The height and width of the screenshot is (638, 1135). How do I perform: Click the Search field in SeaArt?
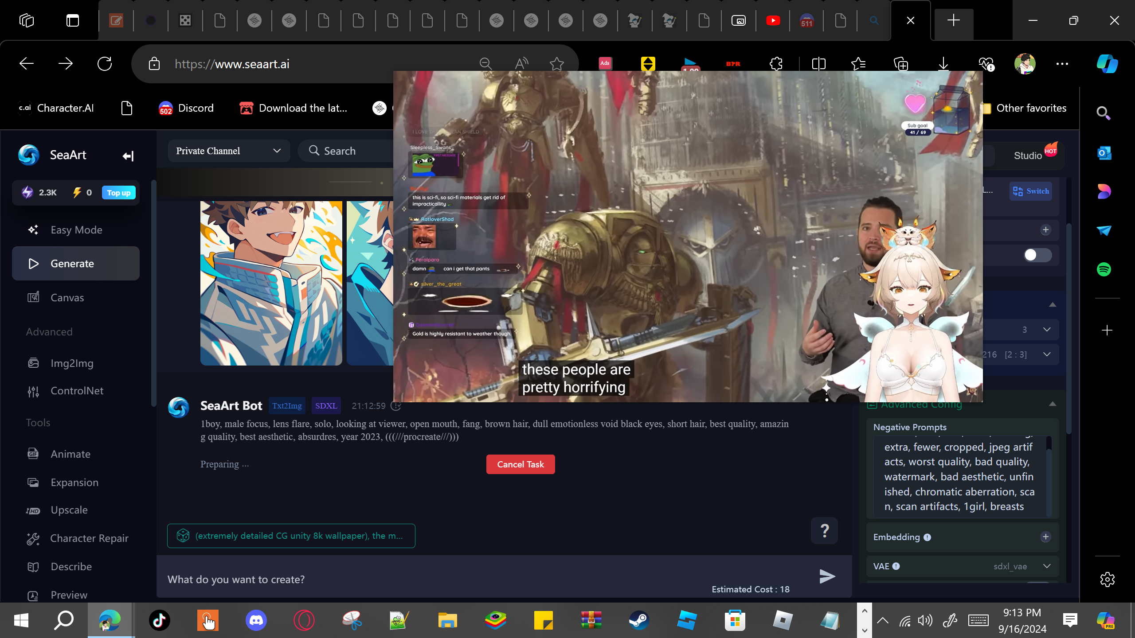[346, 151]
